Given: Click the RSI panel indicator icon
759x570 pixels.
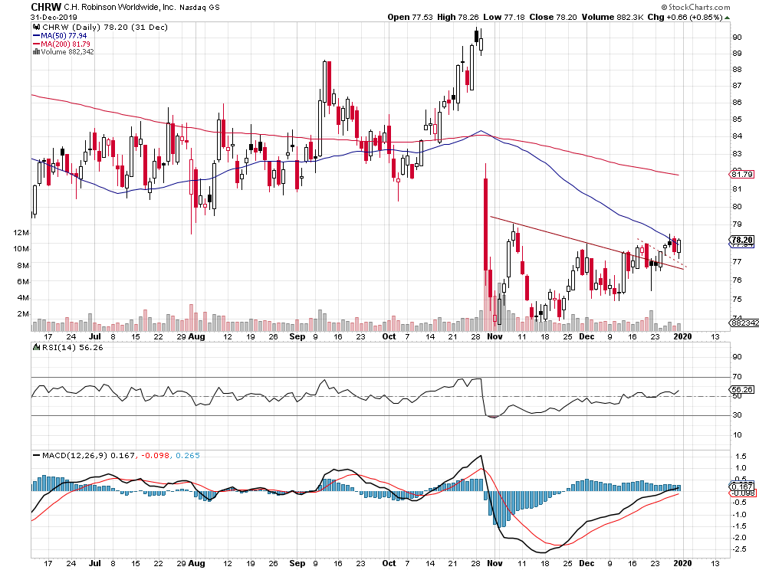Looking at the screenshot, I should point(36,347).
